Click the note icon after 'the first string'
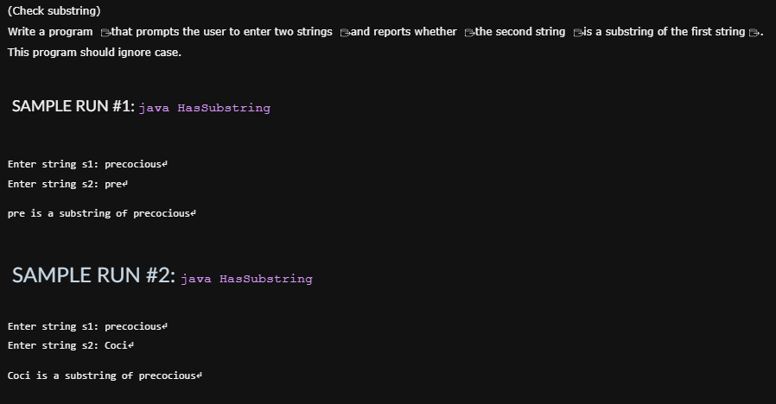The image size is (776, 404). coord(754,33)
